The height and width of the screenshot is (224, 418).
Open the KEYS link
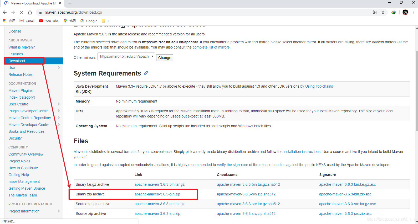(321, 165)
